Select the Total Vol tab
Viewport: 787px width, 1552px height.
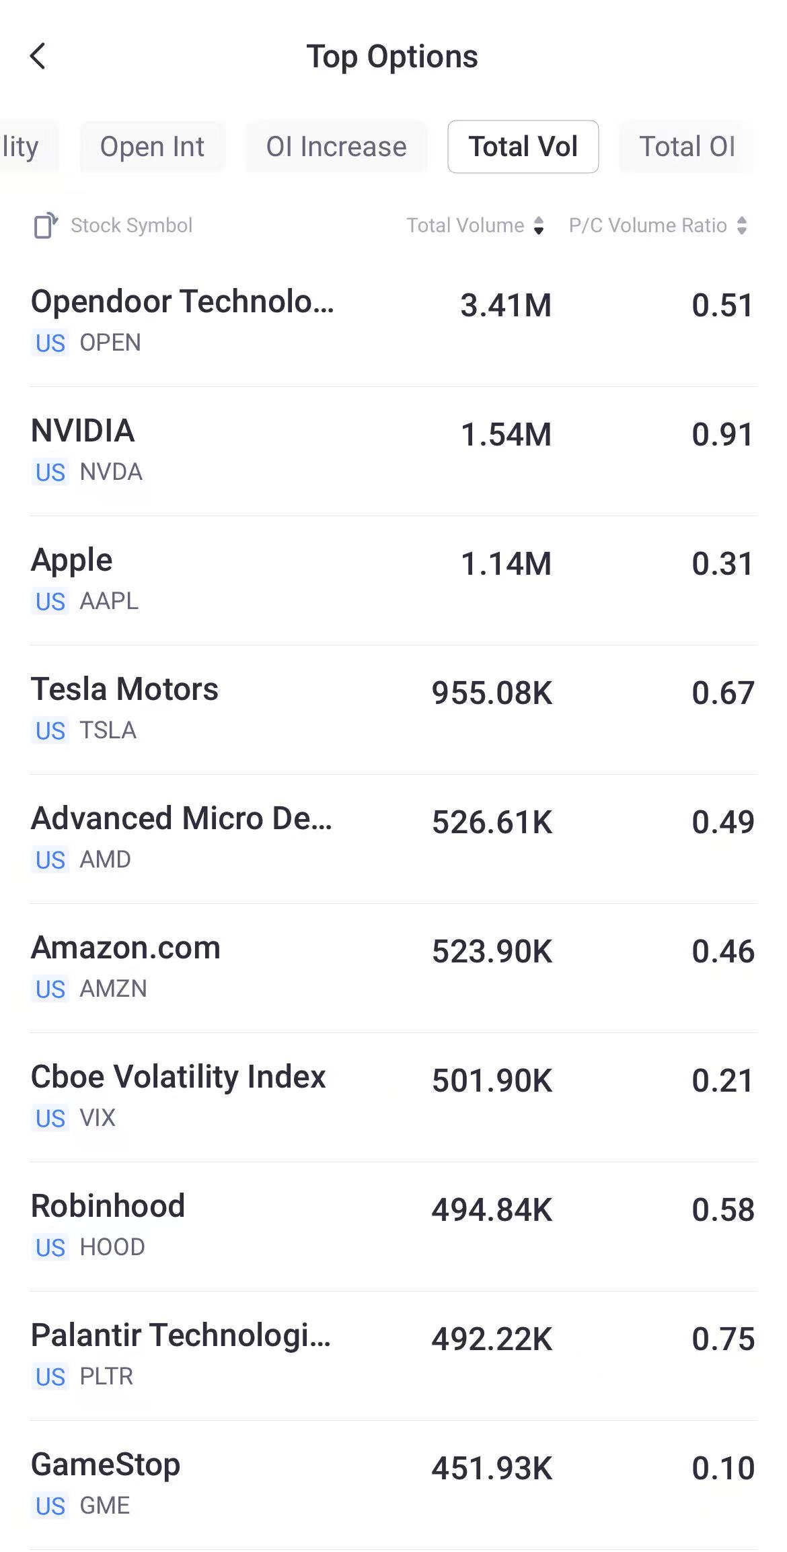pyautogui.click(x=523, y=147)
